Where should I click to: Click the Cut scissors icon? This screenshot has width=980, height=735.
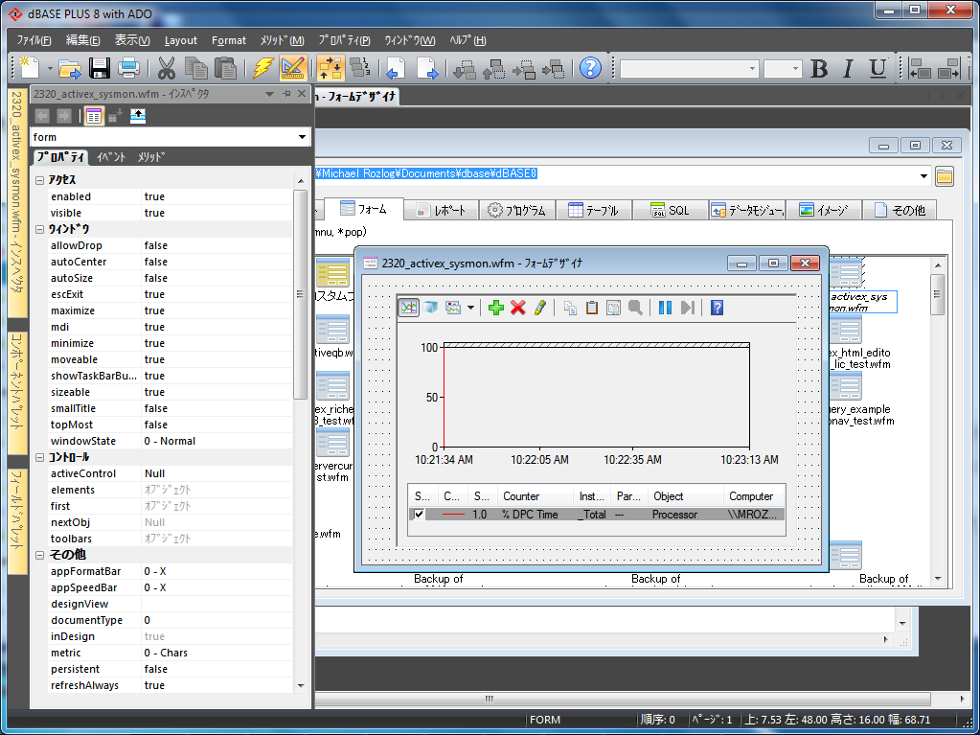tap(167, 67)
